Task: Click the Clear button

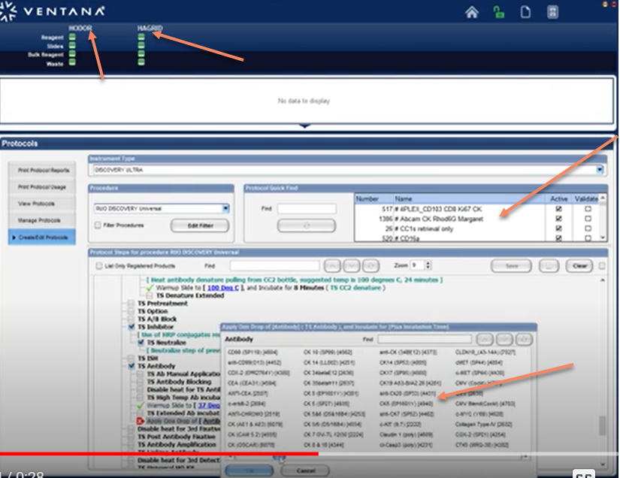Action: tap(579, 266)
